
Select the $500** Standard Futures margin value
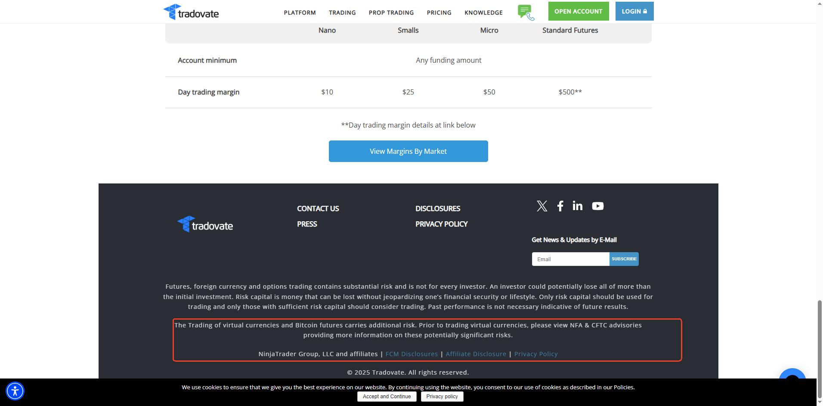[x=570, y=92]
